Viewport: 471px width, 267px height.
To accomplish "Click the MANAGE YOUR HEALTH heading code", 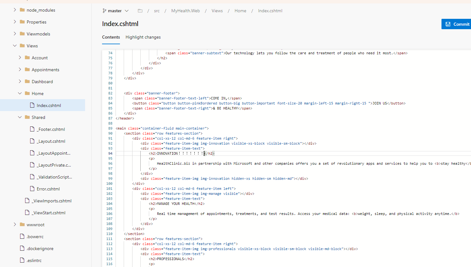I will [177, 204].
